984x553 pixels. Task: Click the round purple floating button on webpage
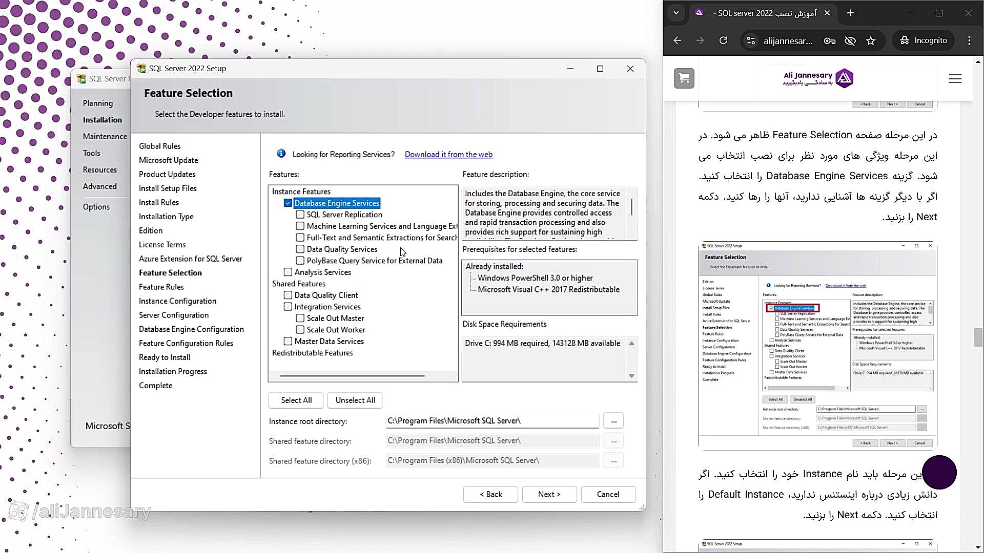pyautogui.click(x=939, y=472)
